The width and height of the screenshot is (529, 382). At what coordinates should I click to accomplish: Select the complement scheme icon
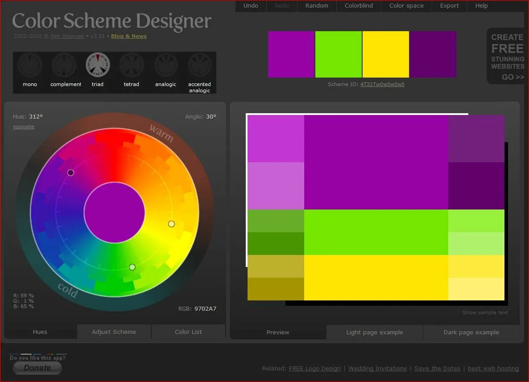pyautogui.click(x=64, y=65)
